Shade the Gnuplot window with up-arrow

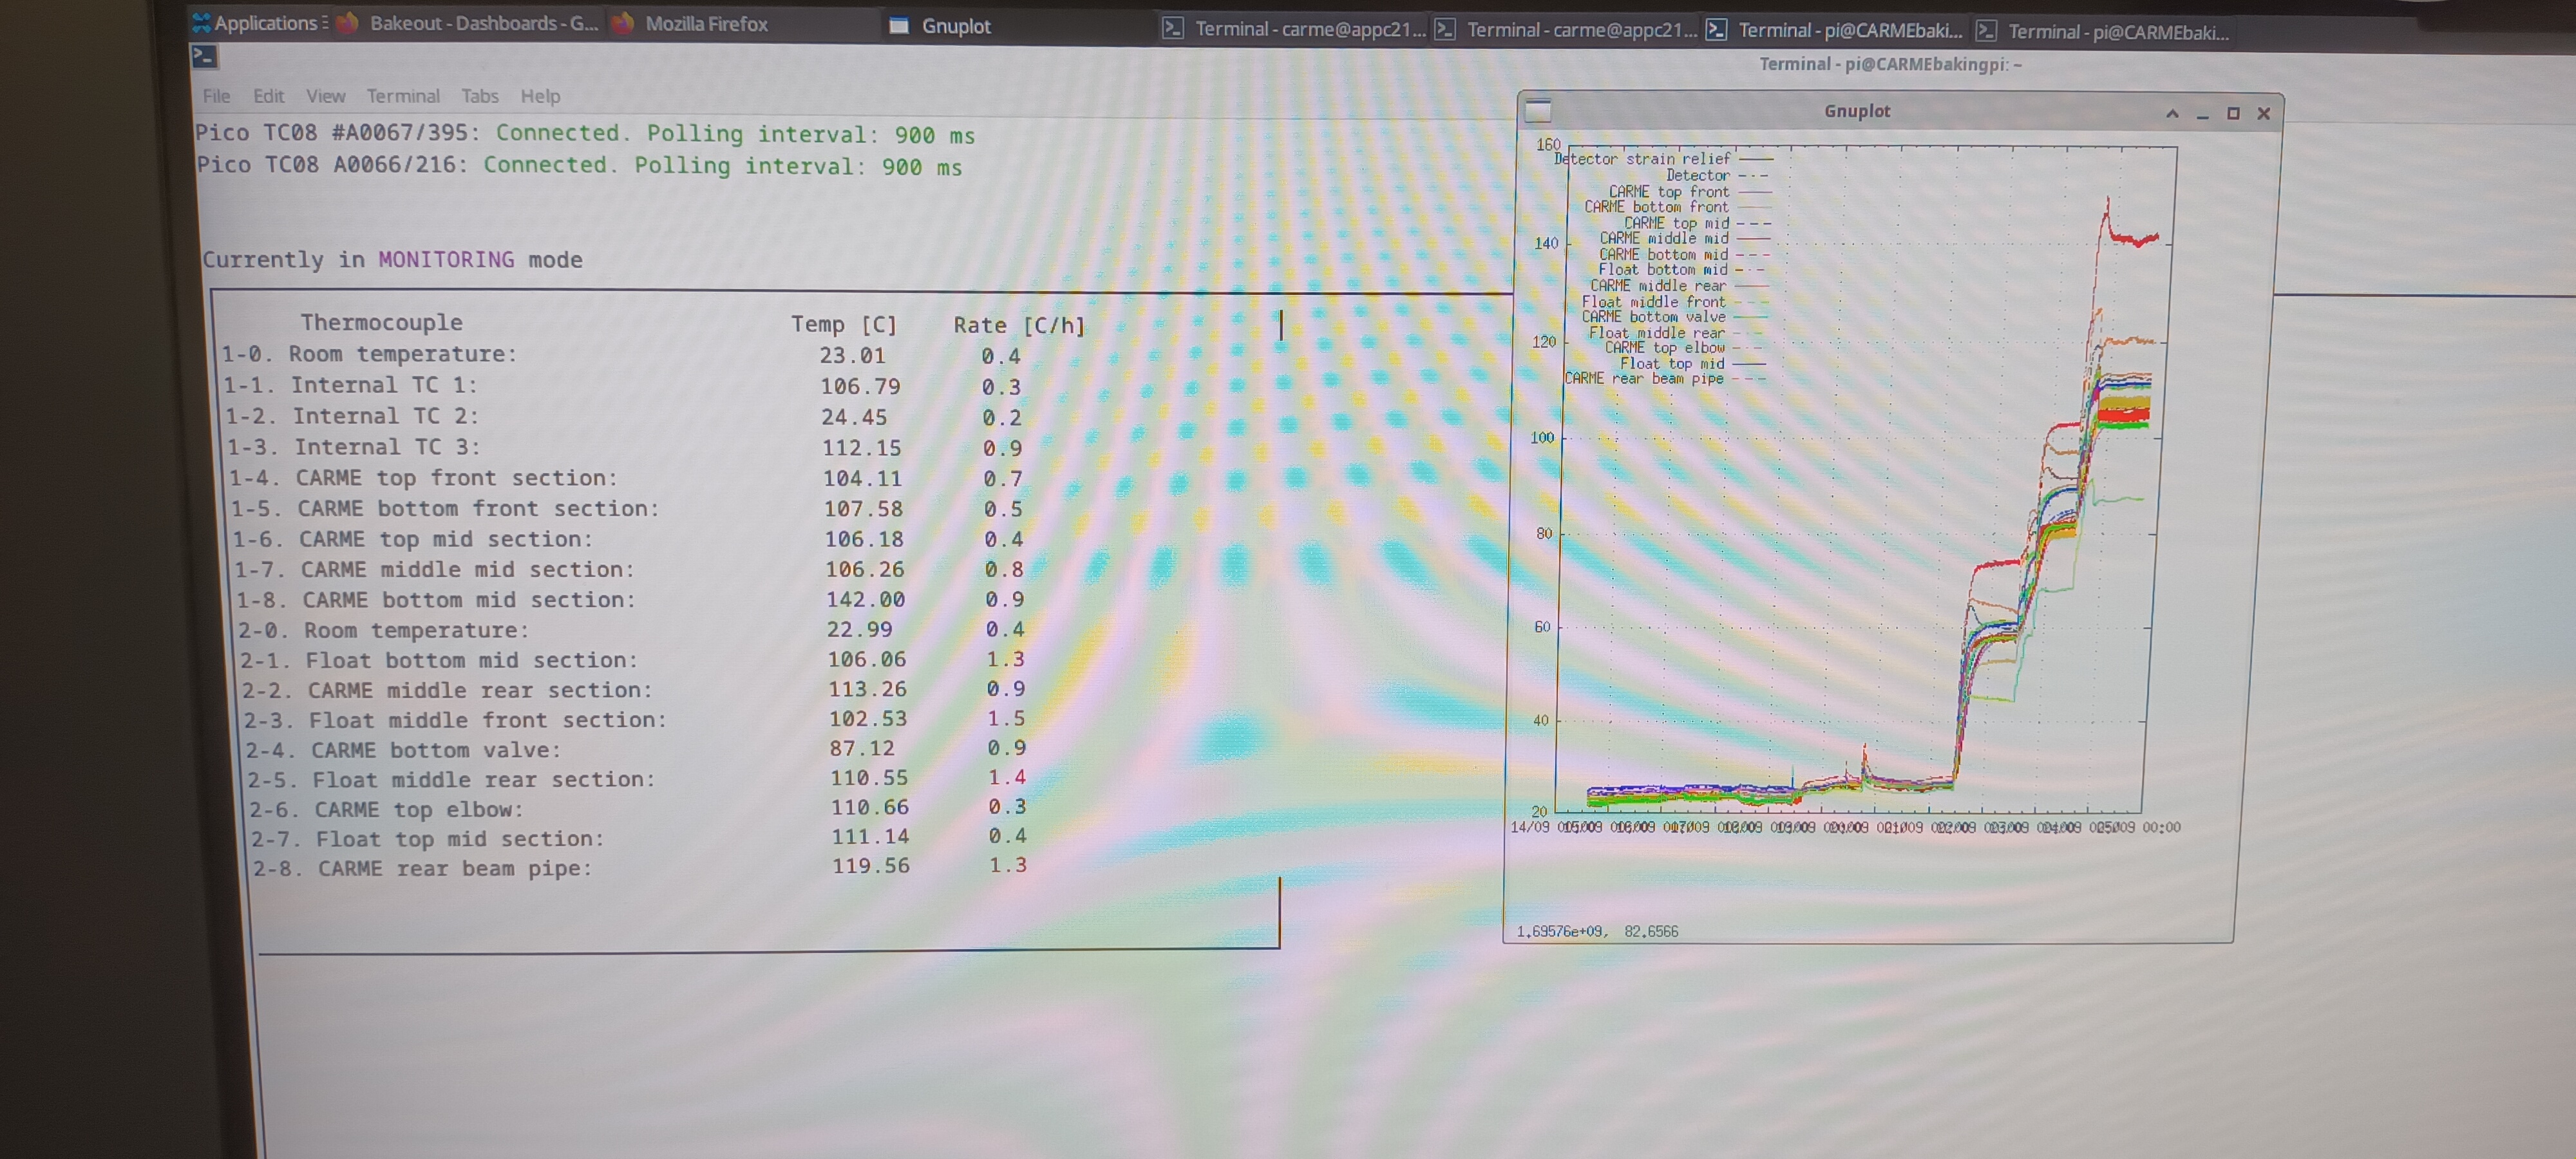tap(2172, 114)
